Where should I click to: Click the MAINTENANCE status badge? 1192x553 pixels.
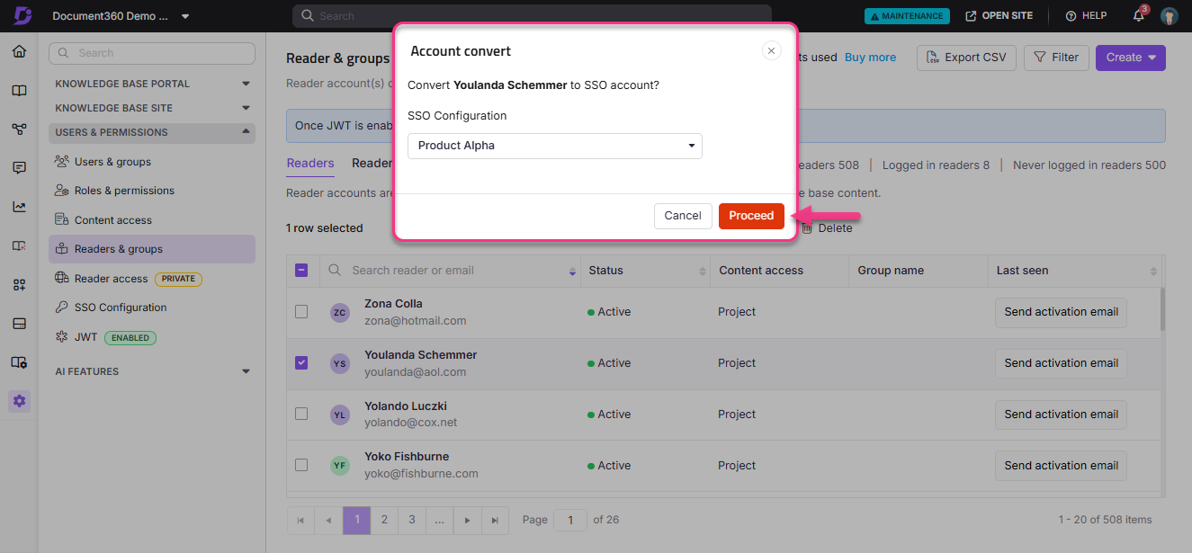tap(907, 15)
